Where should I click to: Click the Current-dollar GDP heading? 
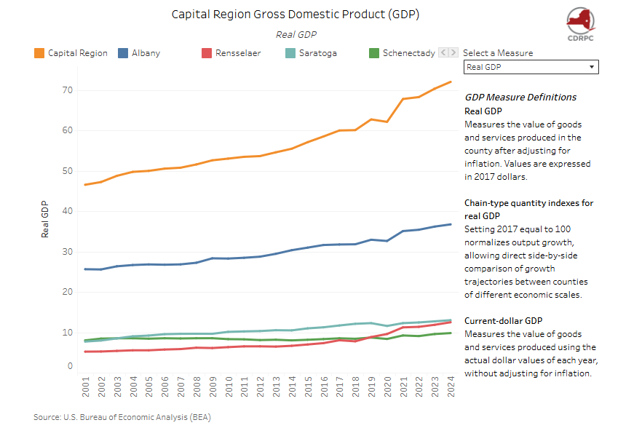point(503,321)
